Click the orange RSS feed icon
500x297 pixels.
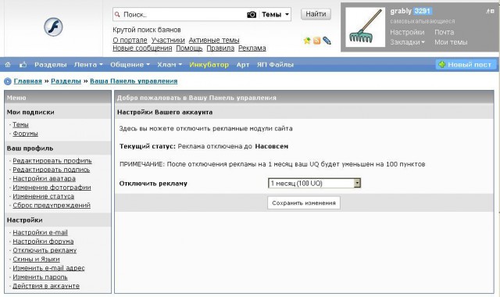316,41
